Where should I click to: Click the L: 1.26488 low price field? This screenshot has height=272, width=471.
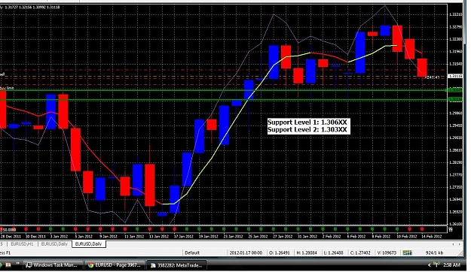click(333, 252)
